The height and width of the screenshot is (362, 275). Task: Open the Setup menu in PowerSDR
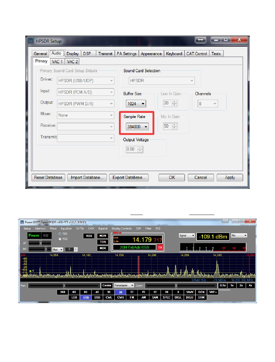[27, 229]
